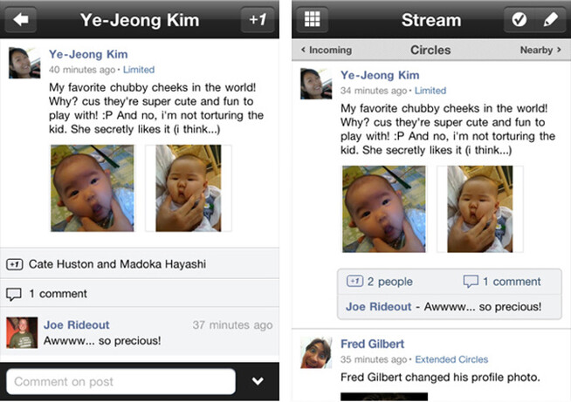Open Fred Gilbert avatar thumbnail
The image size is (571, 402).
point(316,352)
